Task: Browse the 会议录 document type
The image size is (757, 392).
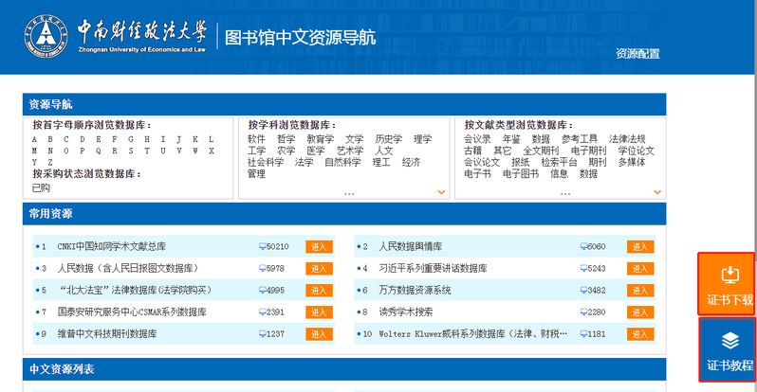Action: [x=477, y=139]
